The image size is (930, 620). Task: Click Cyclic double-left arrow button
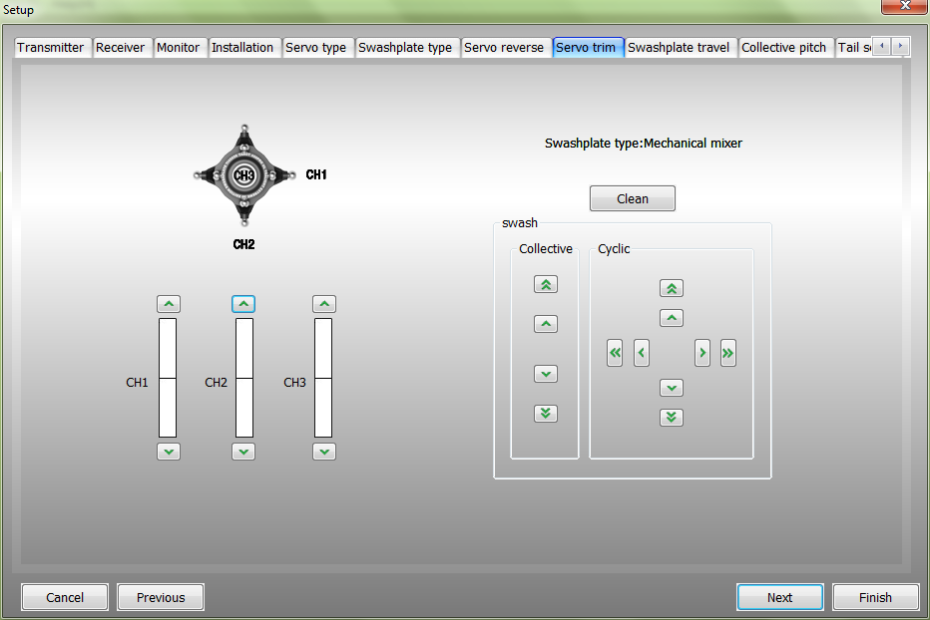point(615,353)
